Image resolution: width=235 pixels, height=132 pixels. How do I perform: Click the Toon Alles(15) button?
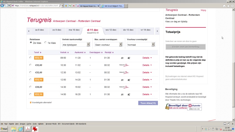coord(148,103)
